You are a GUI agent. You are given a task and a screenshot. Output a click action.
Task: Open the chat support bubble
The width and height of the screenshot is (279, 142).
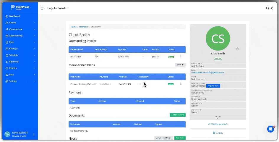tap(270, 129)
